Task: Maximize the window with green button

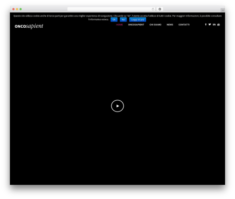Action: [21, 9]
